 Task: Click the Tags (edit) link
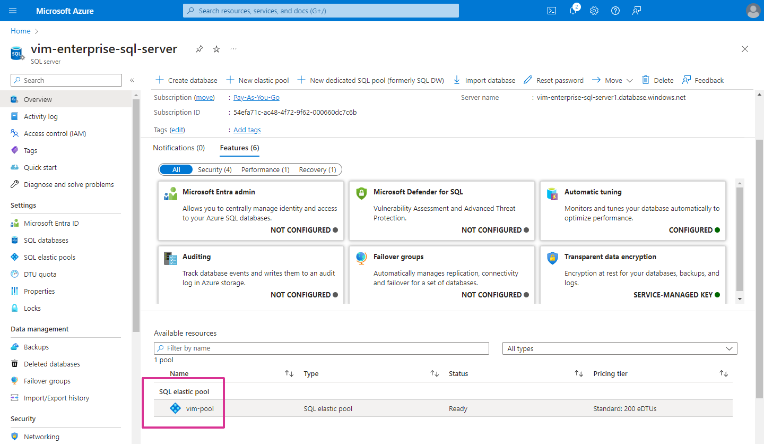pos(177,130)
